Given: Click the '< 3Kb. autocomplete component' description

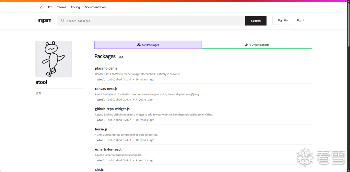Looking at the screenshot, I should [x=126, y=135].
